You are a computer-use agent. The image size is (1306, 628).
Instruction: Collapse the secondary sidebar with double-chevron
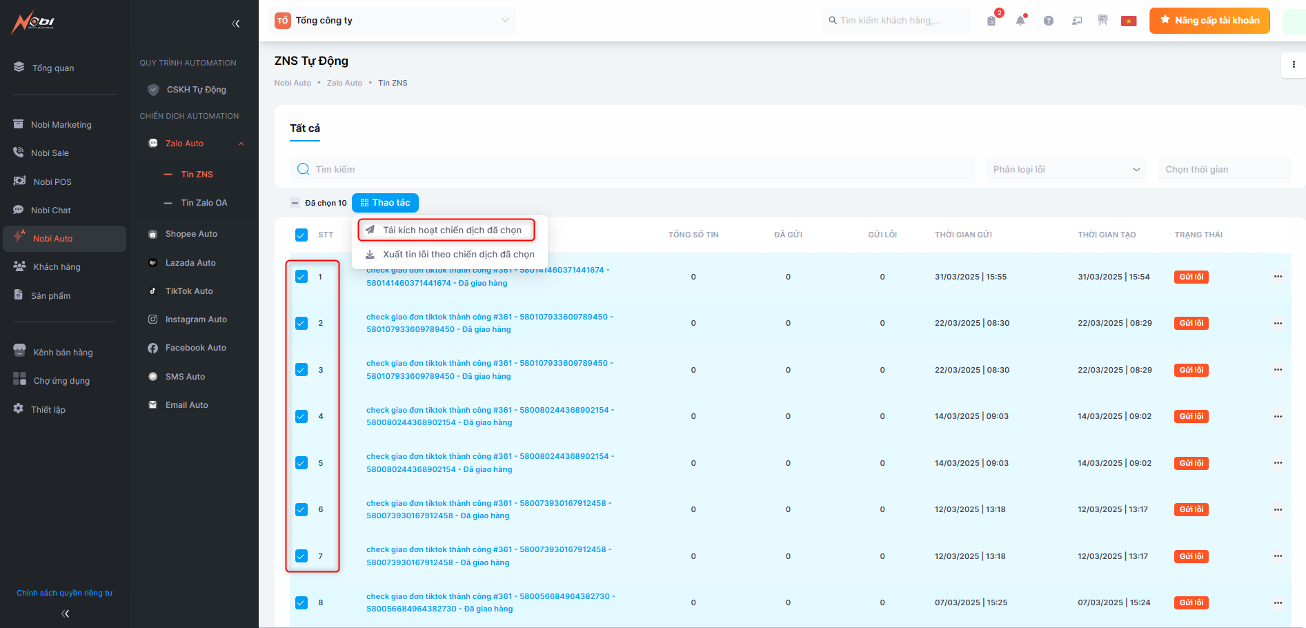[236, 23]
